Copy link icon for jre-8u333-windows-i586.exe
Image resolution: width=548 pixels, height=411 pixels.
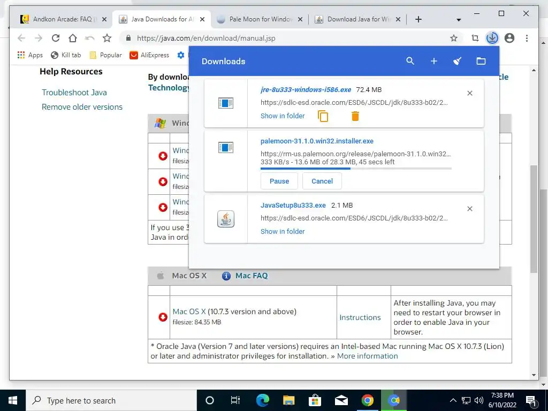pos(323,116)
